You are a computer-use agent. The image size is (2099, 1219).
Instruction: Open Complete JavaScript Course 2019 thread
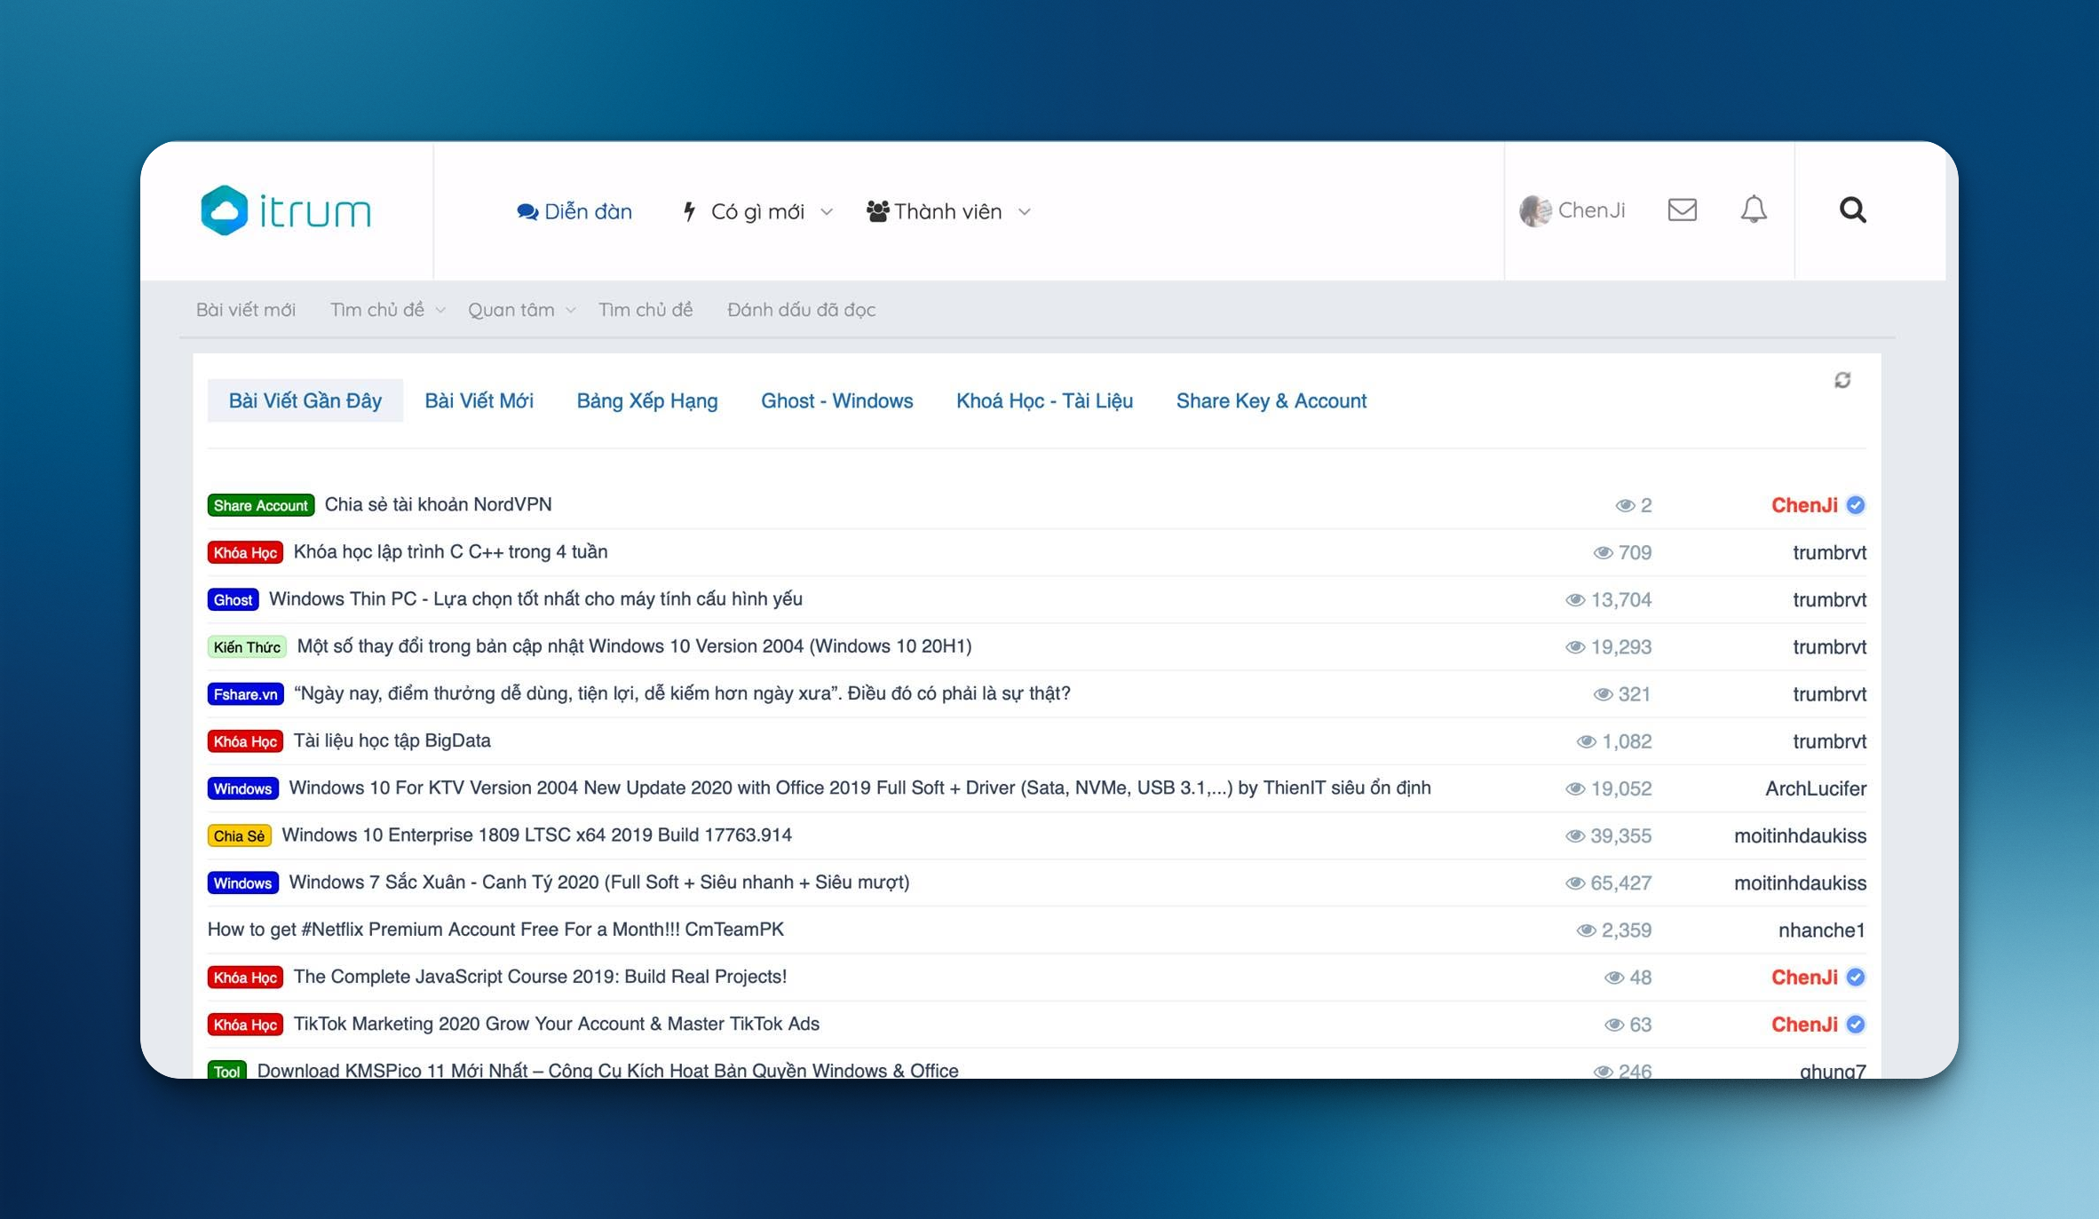[x=540, y=977]
